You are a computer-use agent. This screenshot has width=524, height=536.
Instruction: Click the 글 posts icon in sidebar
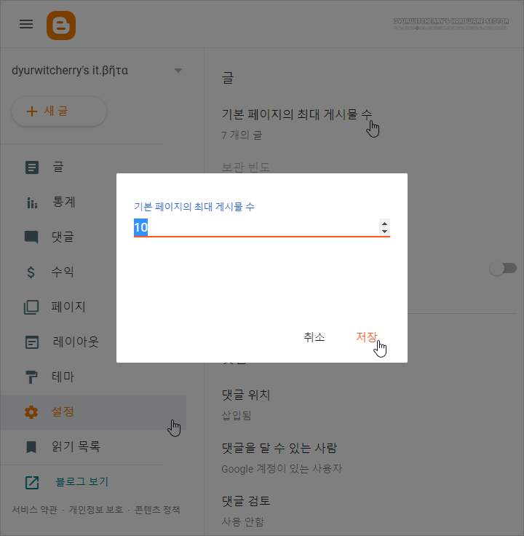pos(32,167)
